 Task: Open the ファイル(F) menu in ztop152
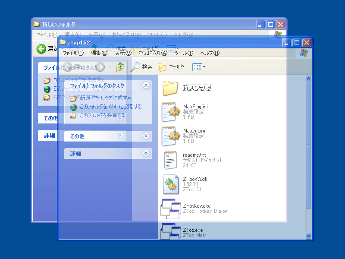73,53
